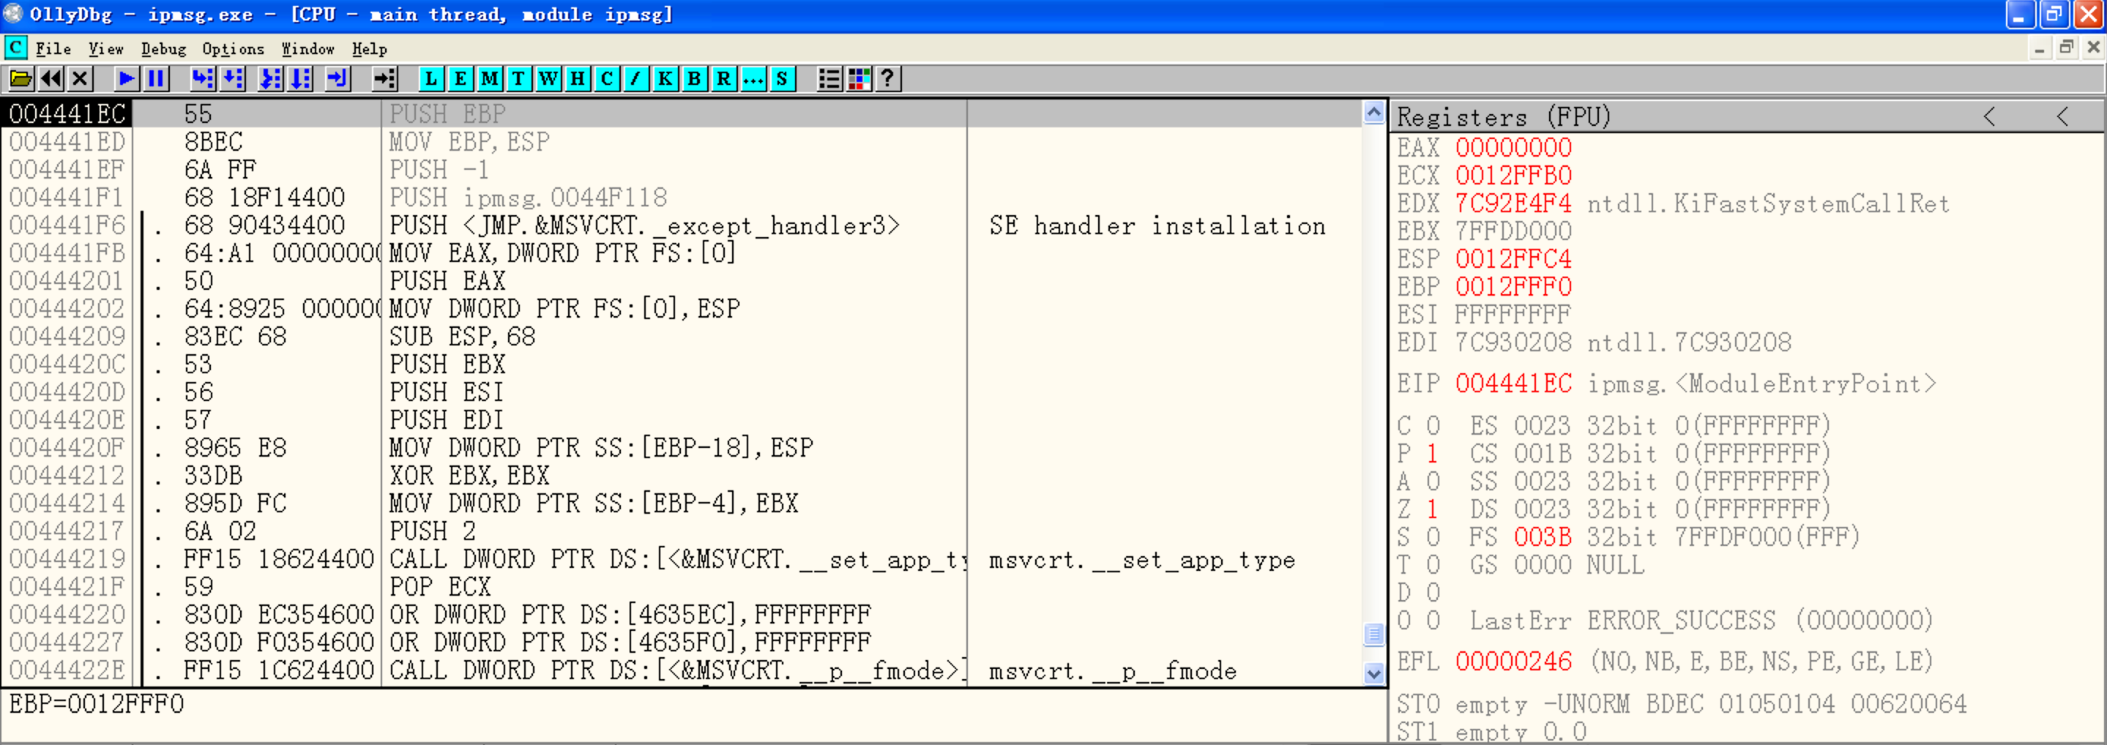Viewport: 2107px width, 745px height.
Task: Open the Help menu
Action: (370, 49)
